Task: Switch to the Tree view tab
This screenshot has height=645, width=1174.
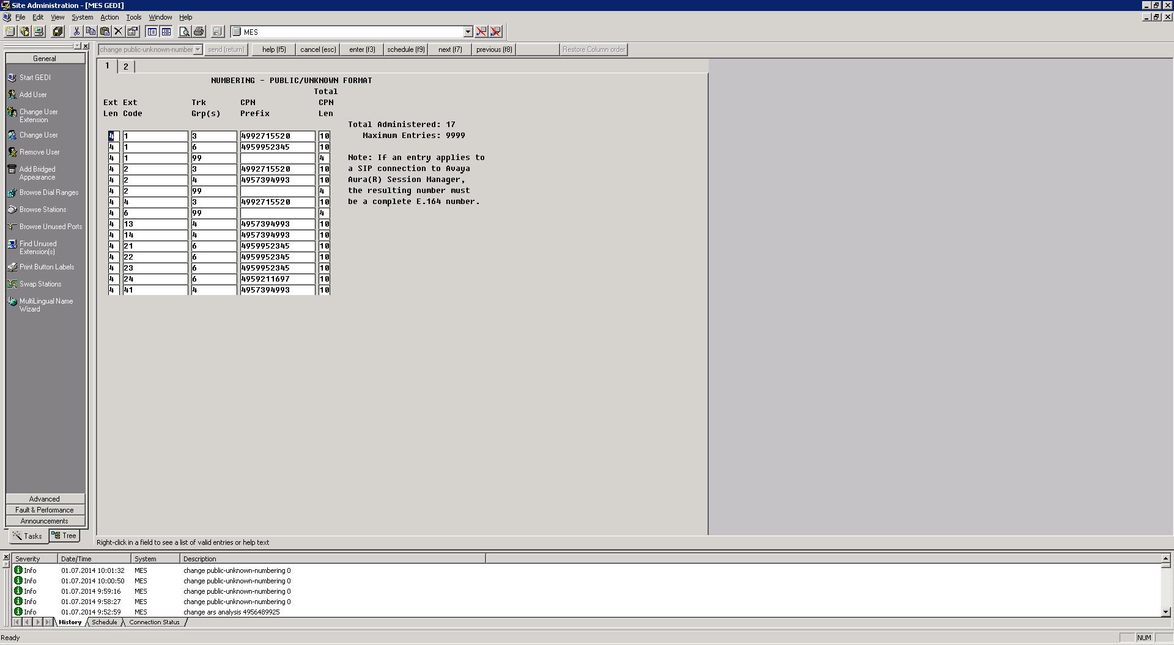Action: [x=64, y=536]
